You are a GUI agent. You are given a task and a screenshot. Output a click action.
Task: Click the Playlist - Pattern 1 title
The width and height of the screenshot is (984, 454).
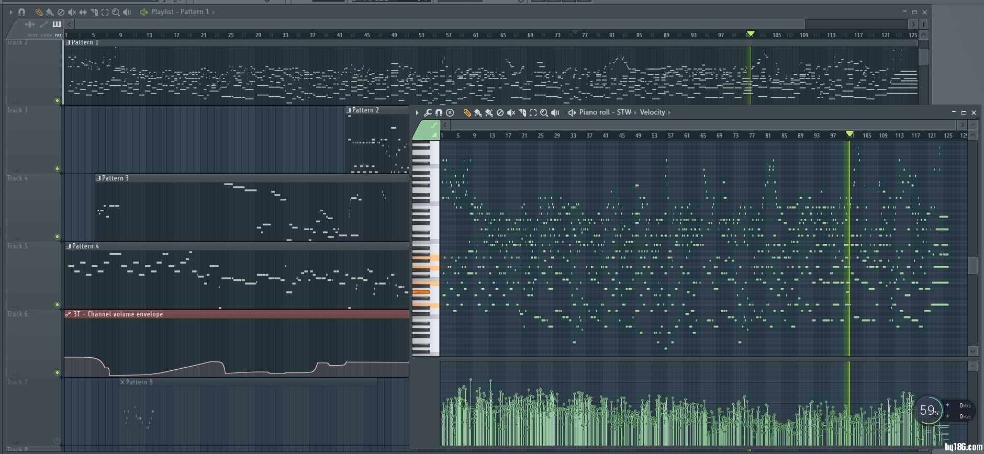tap(180, 12)
